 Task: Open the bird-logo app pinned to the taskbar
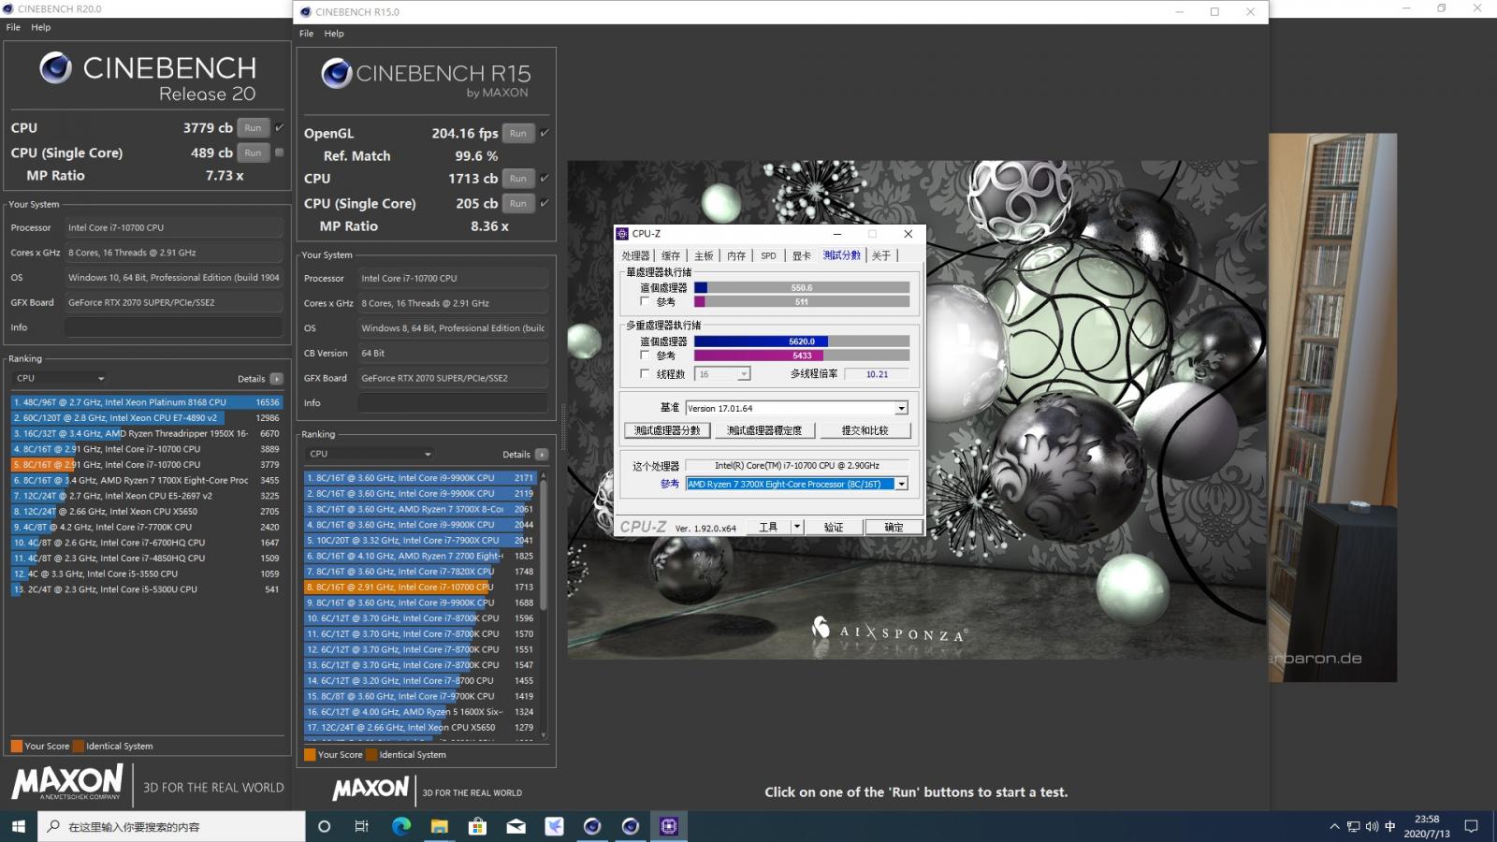(554, 826)
